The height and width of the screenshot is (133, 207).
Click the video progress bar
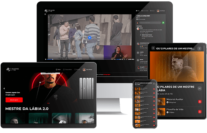[x=78, y=59]
